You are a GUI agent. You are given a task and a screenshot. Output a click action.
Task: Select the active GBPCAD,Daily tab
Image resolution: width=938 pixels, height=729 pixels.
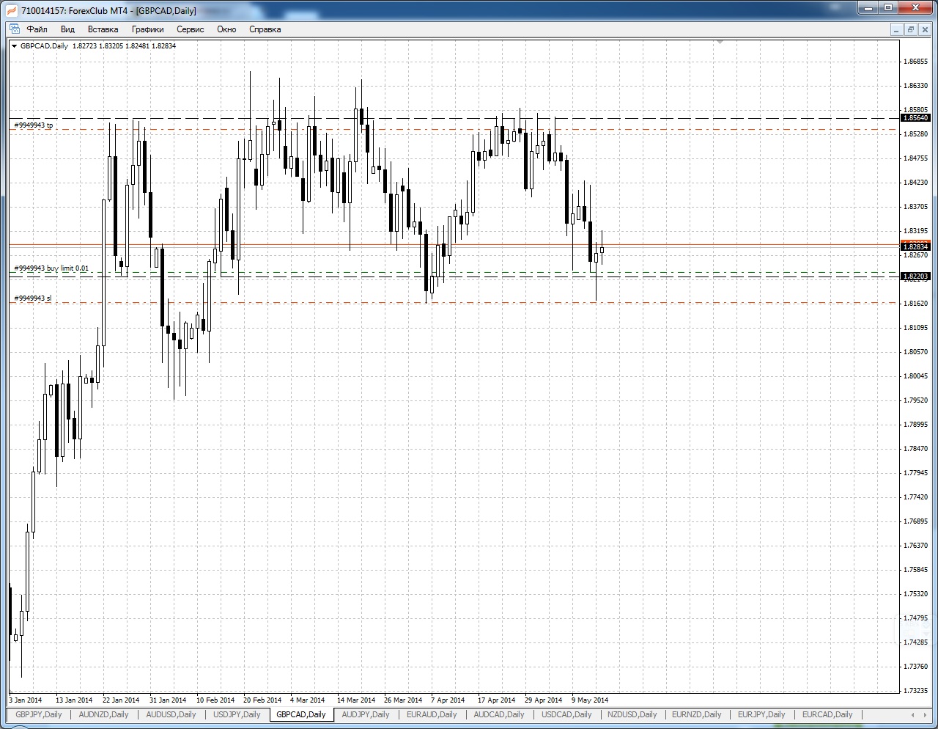coord(301,714)
